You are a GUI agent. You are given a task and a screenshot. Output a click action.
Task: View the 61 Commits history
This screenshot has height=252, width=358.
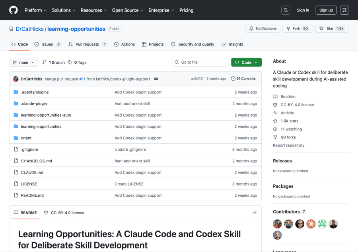[x=243, y=78]
